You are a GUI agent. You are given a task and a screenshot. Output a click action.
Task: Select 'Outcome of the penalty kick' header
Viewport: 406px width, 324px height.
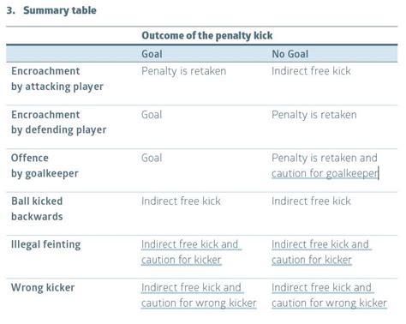(x=207, y=36)
